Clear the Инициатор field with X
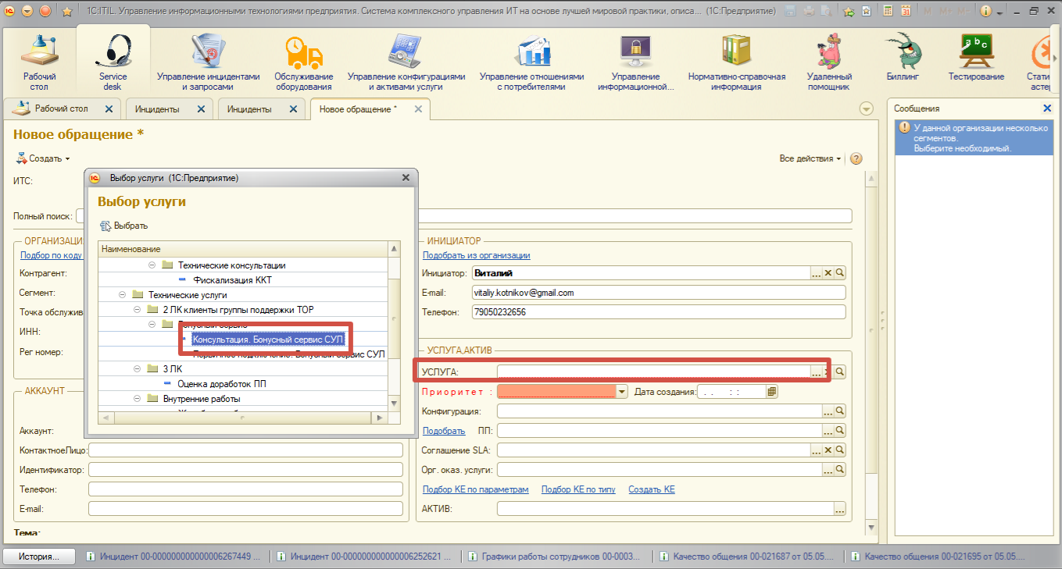The height and width of the screenshot is (569, 1062). tap(828, 273)
